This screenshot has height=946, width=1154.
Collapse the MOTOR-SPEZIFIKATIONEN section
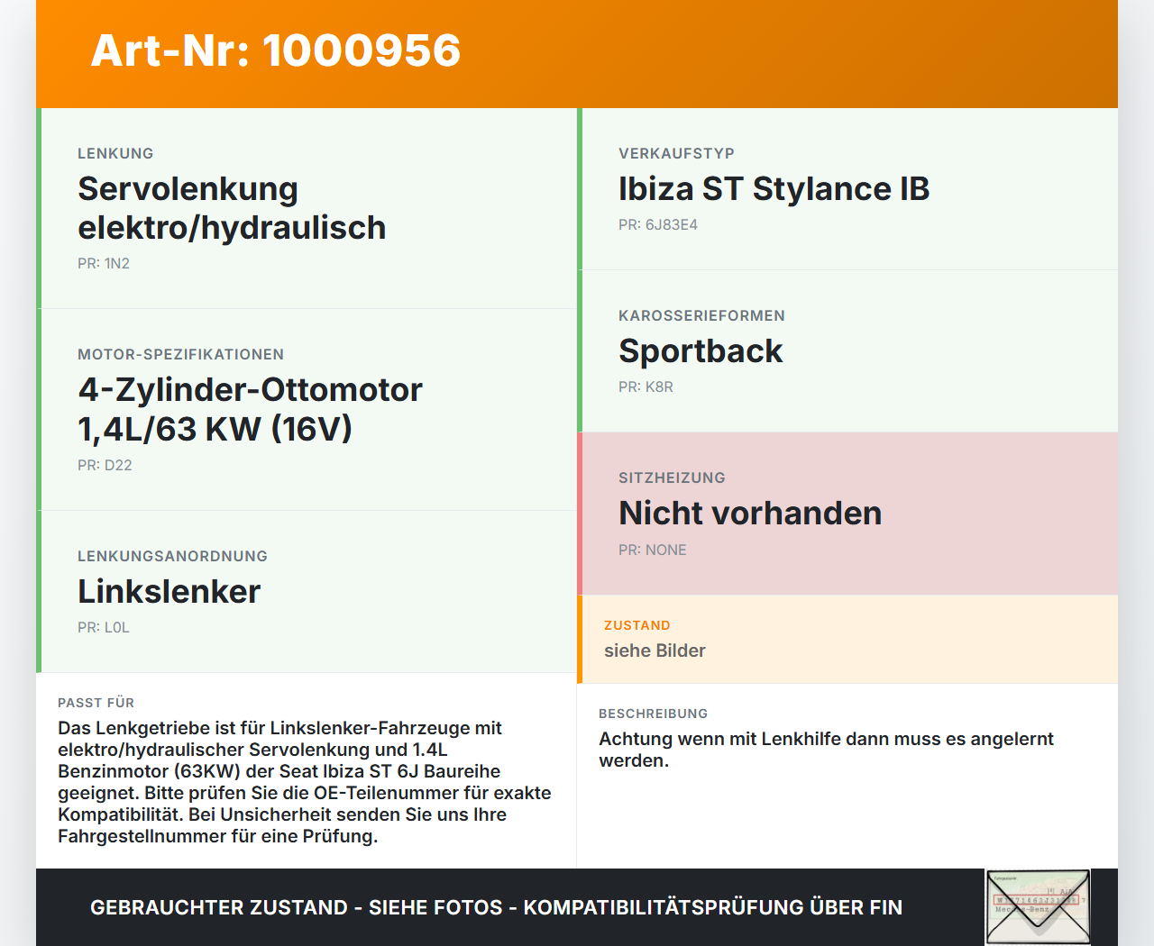180,354
